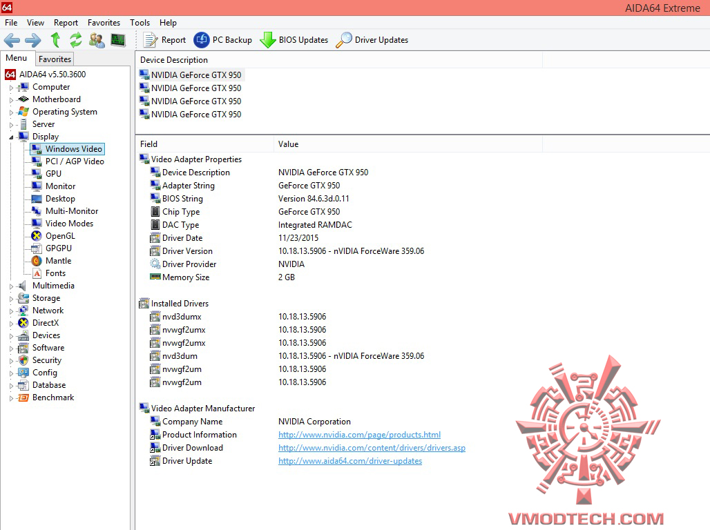Screen dimensions: 710x530
Task: Open PC Backup from toolbar
Action: tap(223, 40)
